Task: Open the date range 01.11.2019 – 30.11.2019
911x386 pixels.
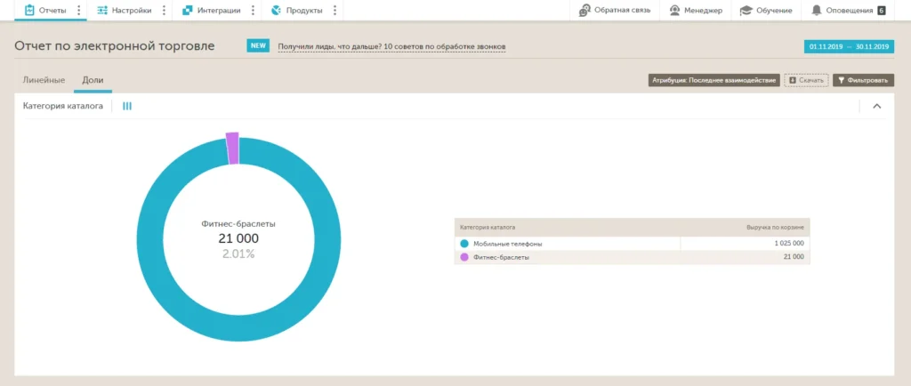Action: (849, 46)
